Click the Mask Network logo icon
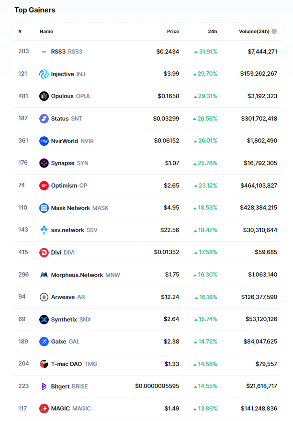Viewport: 293px width, 421px height. (44, 208)
